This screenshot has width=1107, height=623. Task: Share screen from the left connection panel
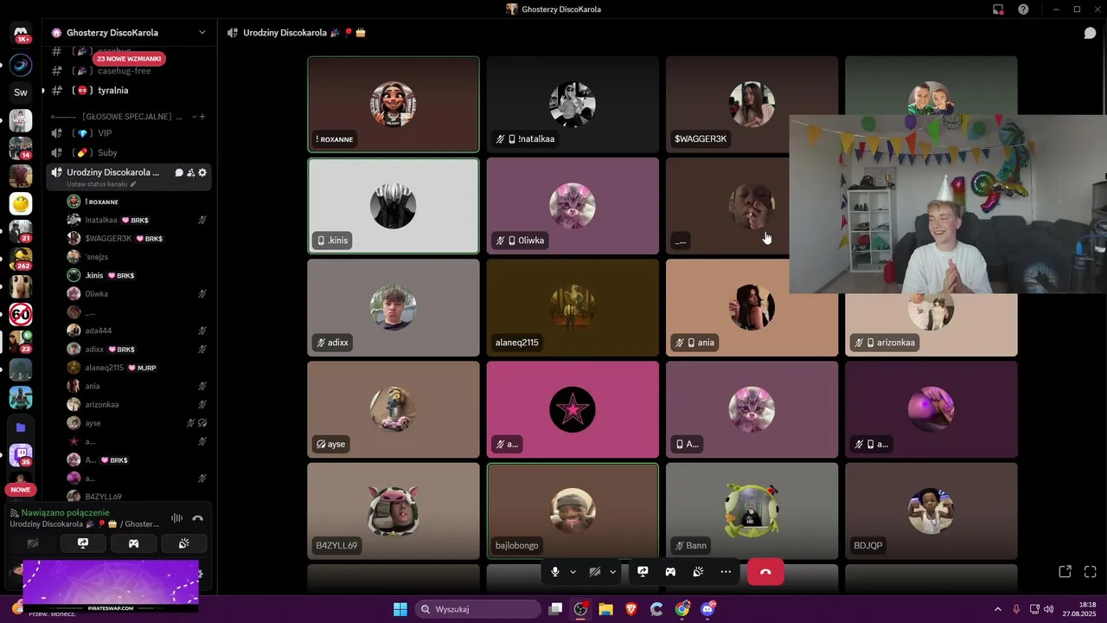tap(83, 543)
